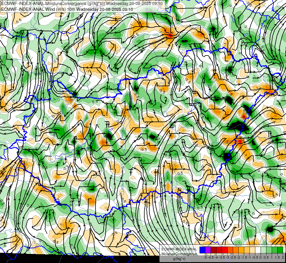Click the legend label MoistureConvergence
The height and width of the screenshot is (263, 286).
[x=179, y=254]
